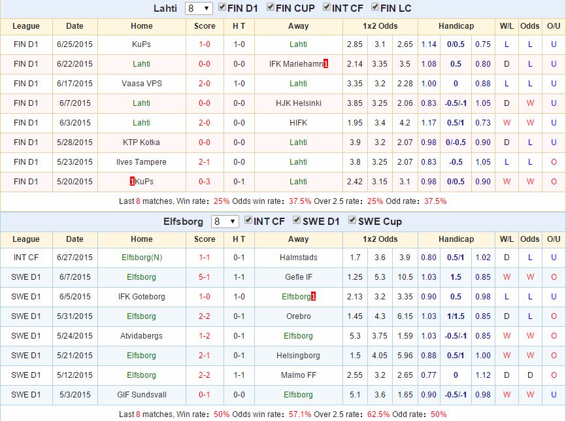The height and width of the screenshot is (421, 566).
Task: Open the Orebro team link
Action: 299,316
